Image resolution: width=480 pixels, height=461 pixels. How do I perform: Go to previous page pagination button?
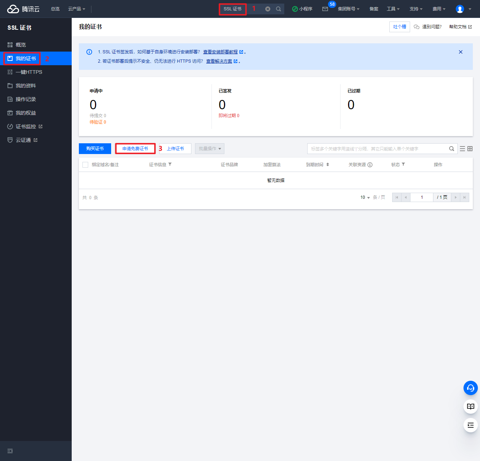(x=406, y=197)
